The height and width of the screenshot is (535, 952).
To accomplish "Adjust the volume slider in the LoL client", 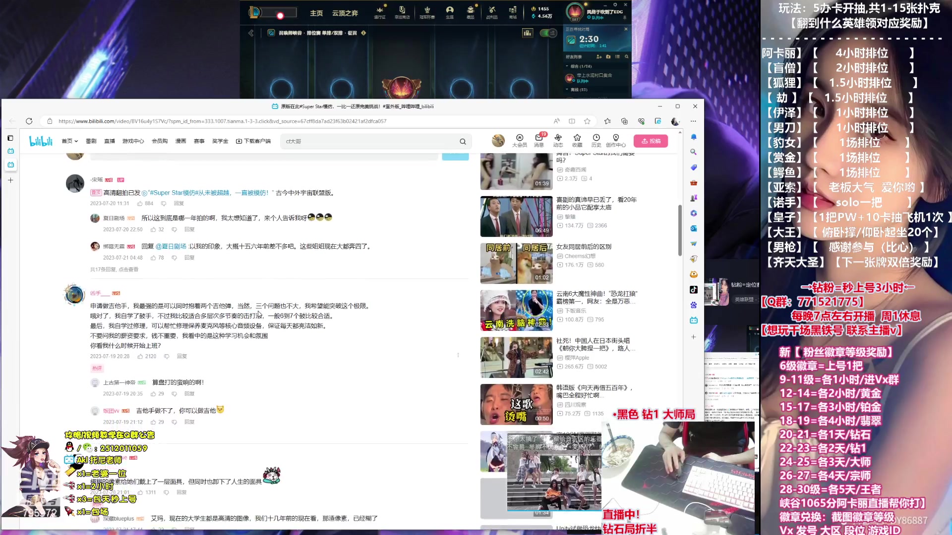I will [280, 15].
